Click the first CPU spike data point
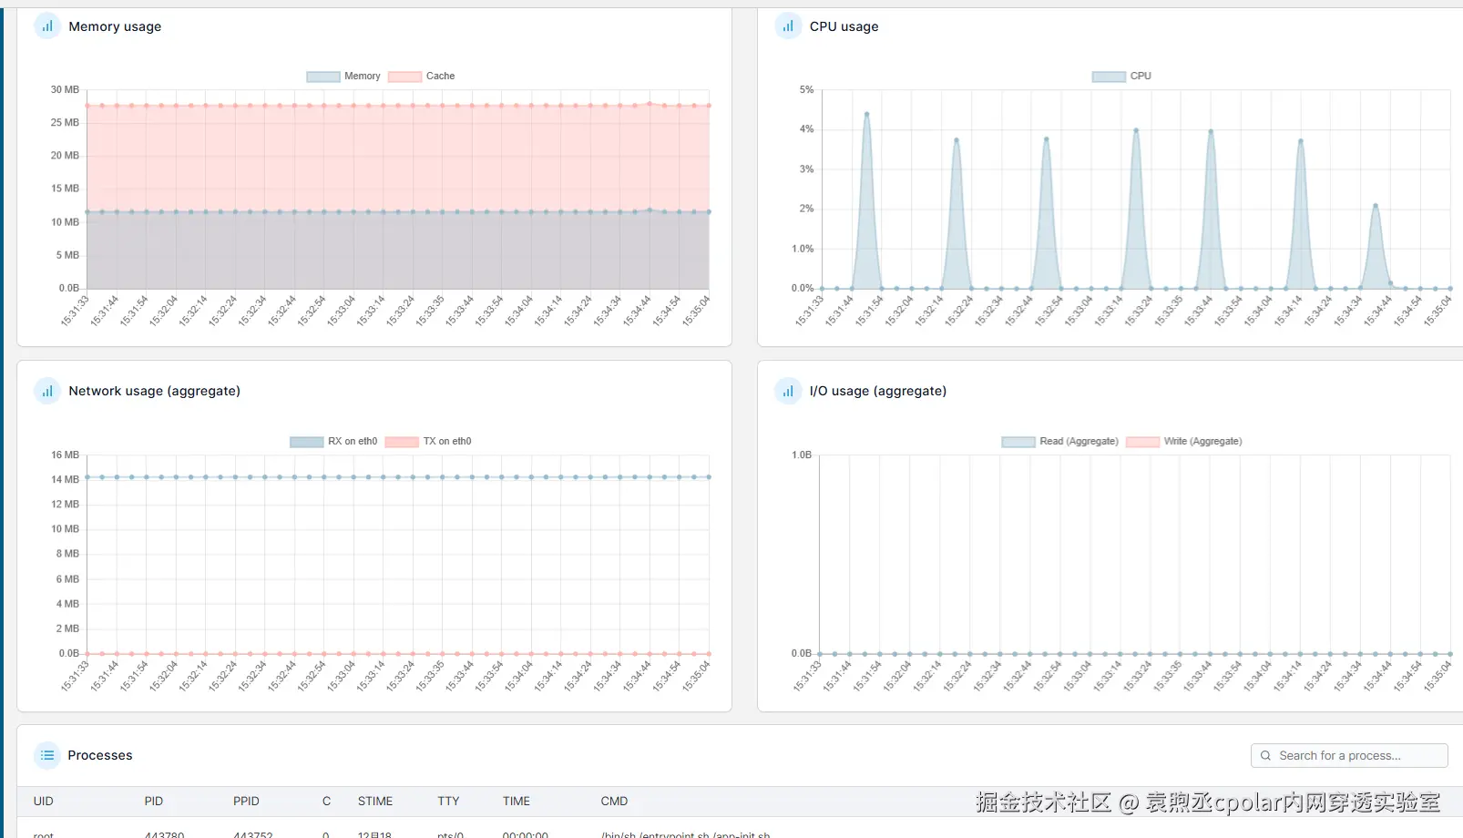The image size is (1463, 838). point(866,114)
